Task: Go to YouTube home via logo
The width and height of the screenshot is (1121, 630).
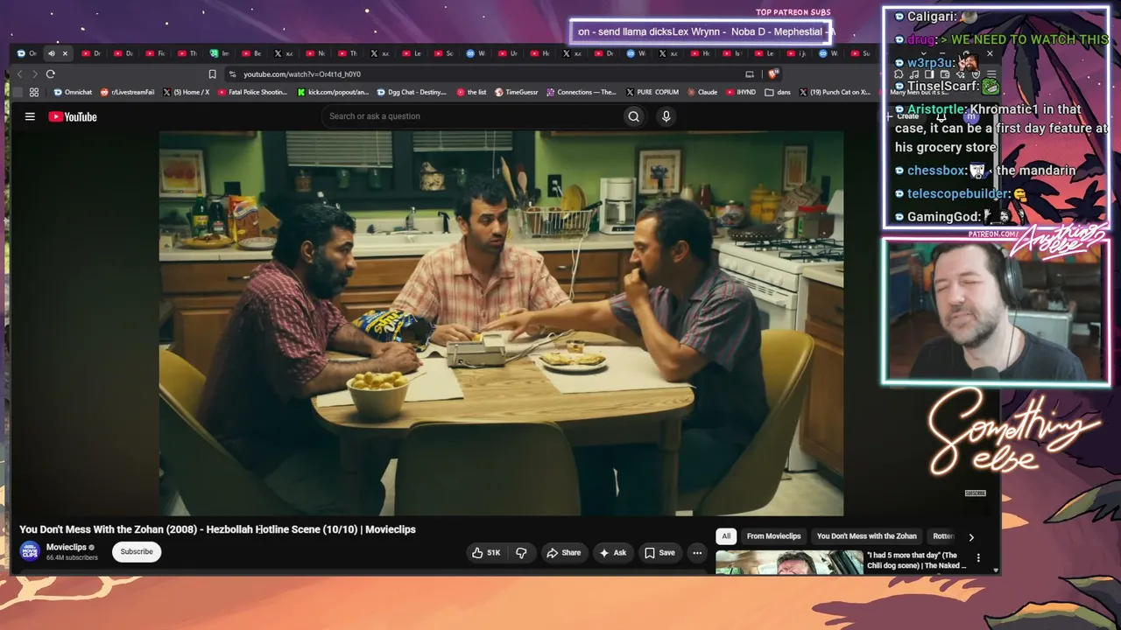Action: [x=73, y=116]
